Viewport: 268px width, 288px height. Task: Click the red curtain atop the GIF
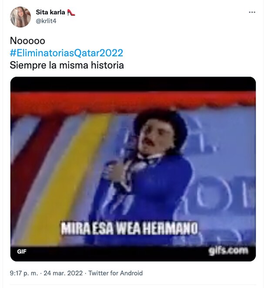[133, 101]
